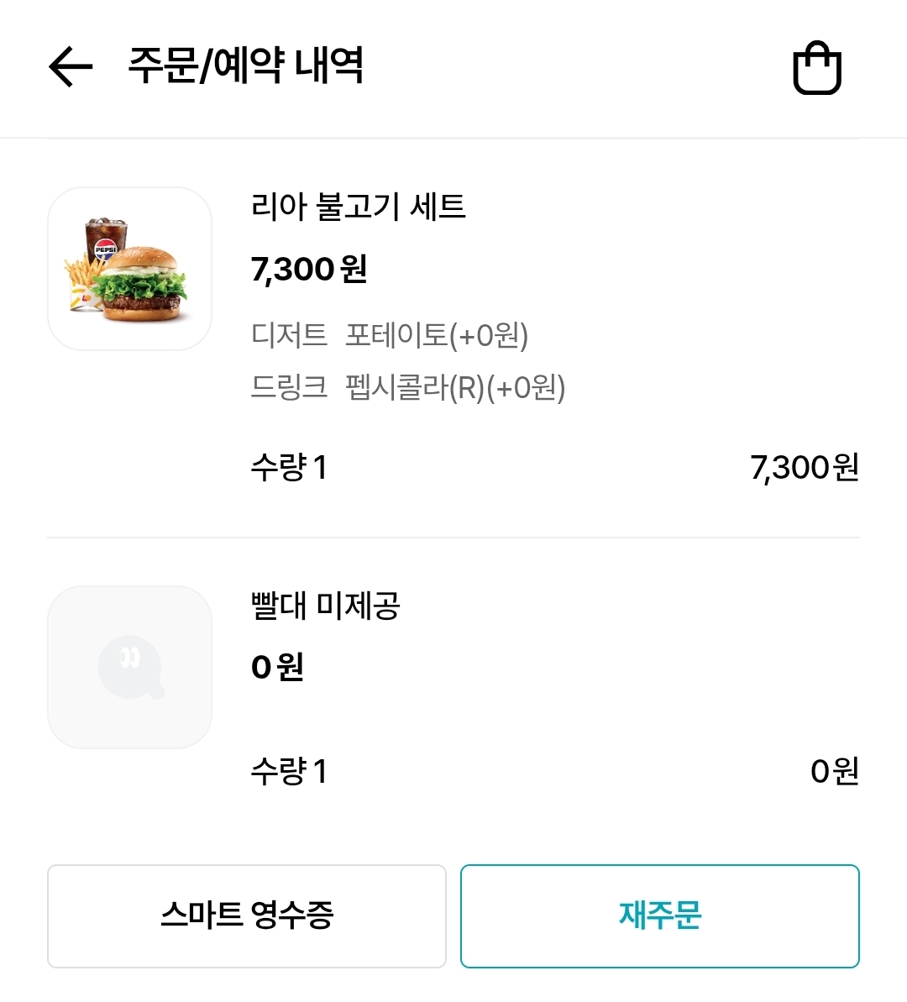Select the 빨대 미제공 item name
Viewport: 907px width, 1002px height.
[x=325, y=605]
